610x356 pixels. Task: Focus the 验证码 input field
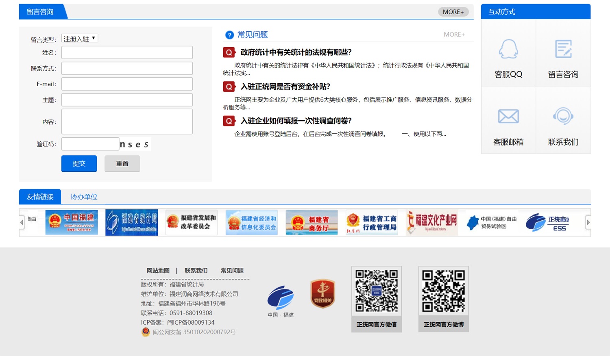click(90, 144)
